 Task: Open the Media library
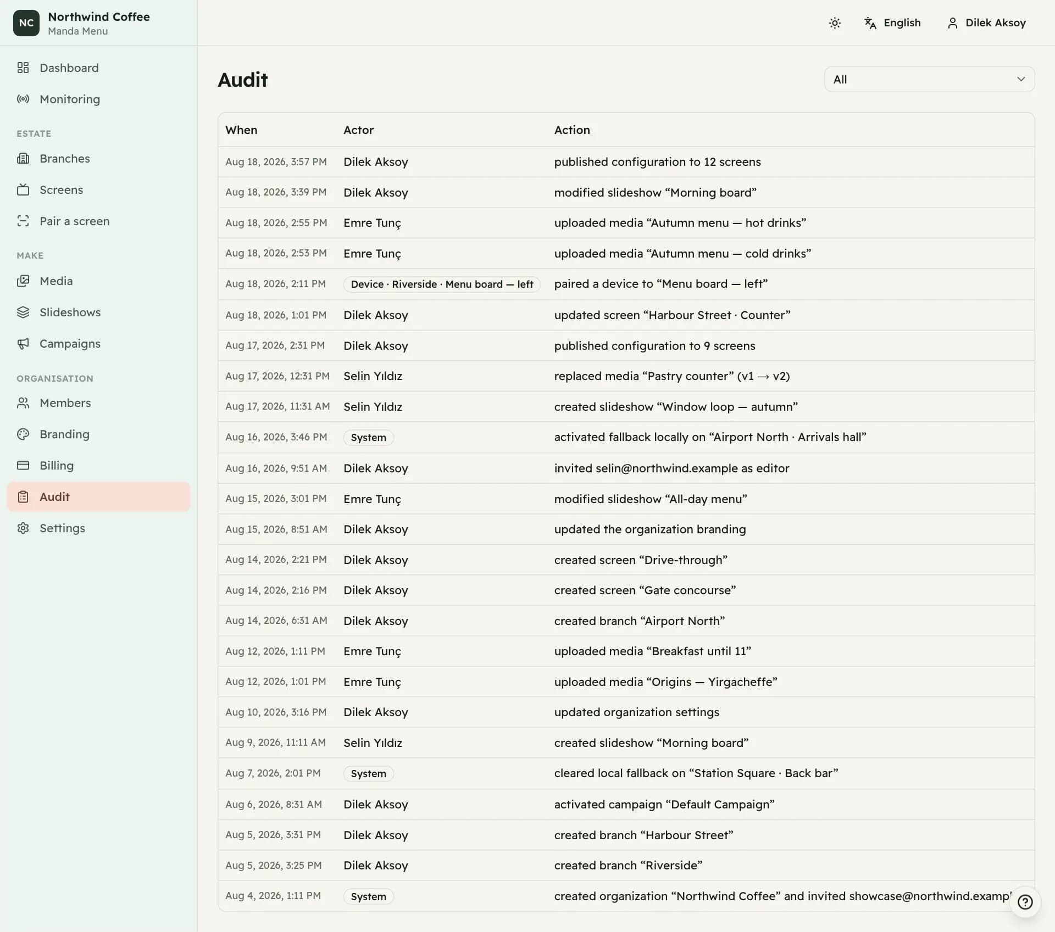[x=98, y=281]
